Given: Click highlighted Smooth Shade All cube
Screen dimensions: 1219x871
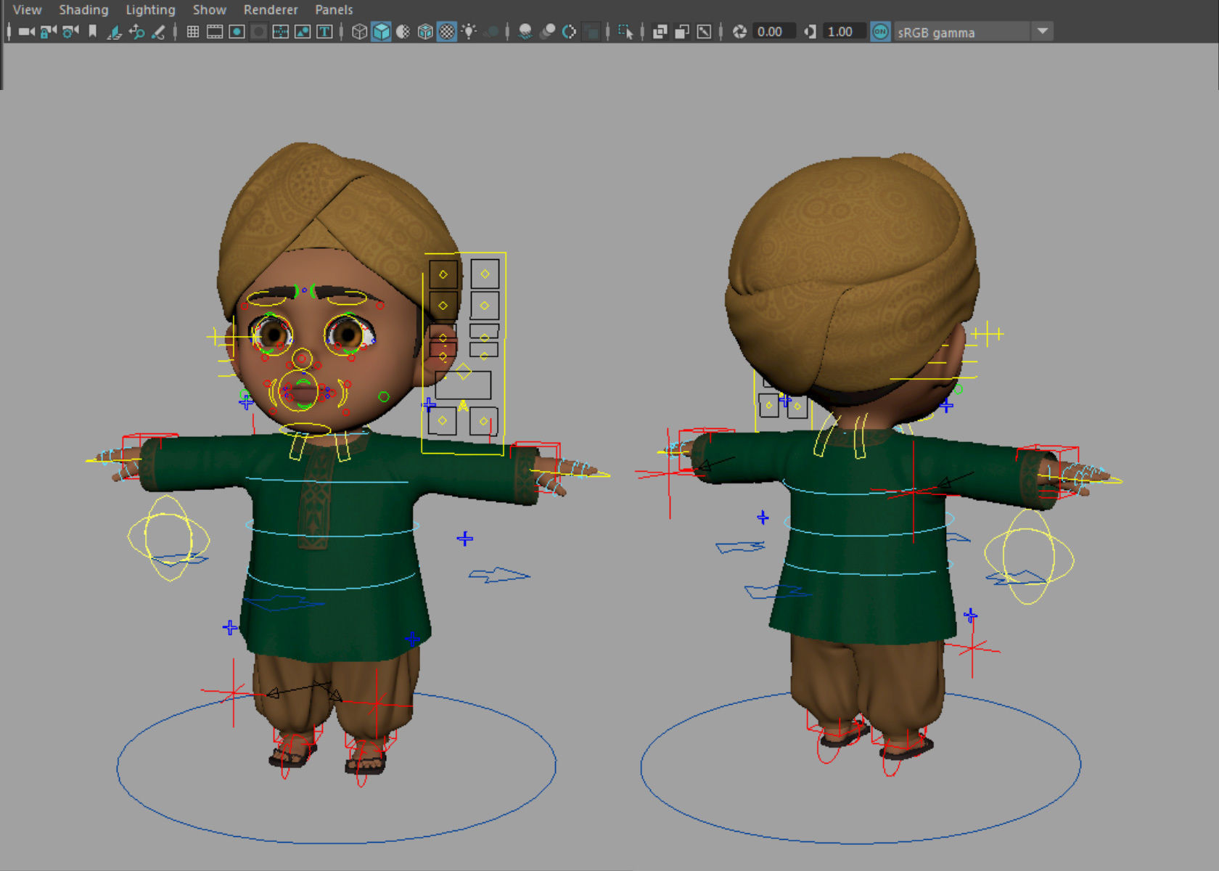Looking at the screenshot, I should tap(381, 31).
